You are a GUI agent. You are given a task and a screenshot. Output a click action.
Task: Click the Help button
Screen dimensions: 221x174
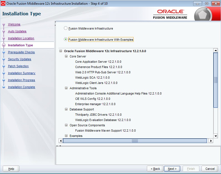pos(11,169)
